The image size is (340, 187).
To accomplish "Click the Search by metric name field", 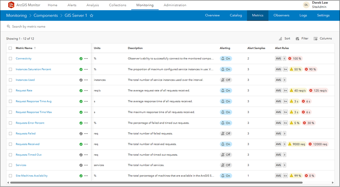I will (170, 27).
